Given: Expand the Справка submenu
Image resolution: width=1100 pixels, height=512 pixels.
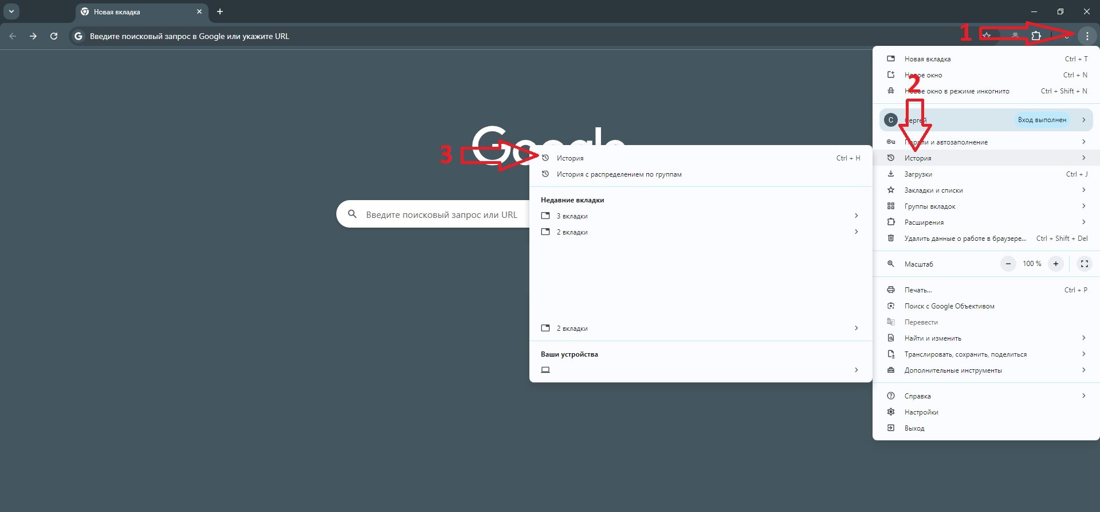Looking at the screenshot, I should (x=986, y=396).
